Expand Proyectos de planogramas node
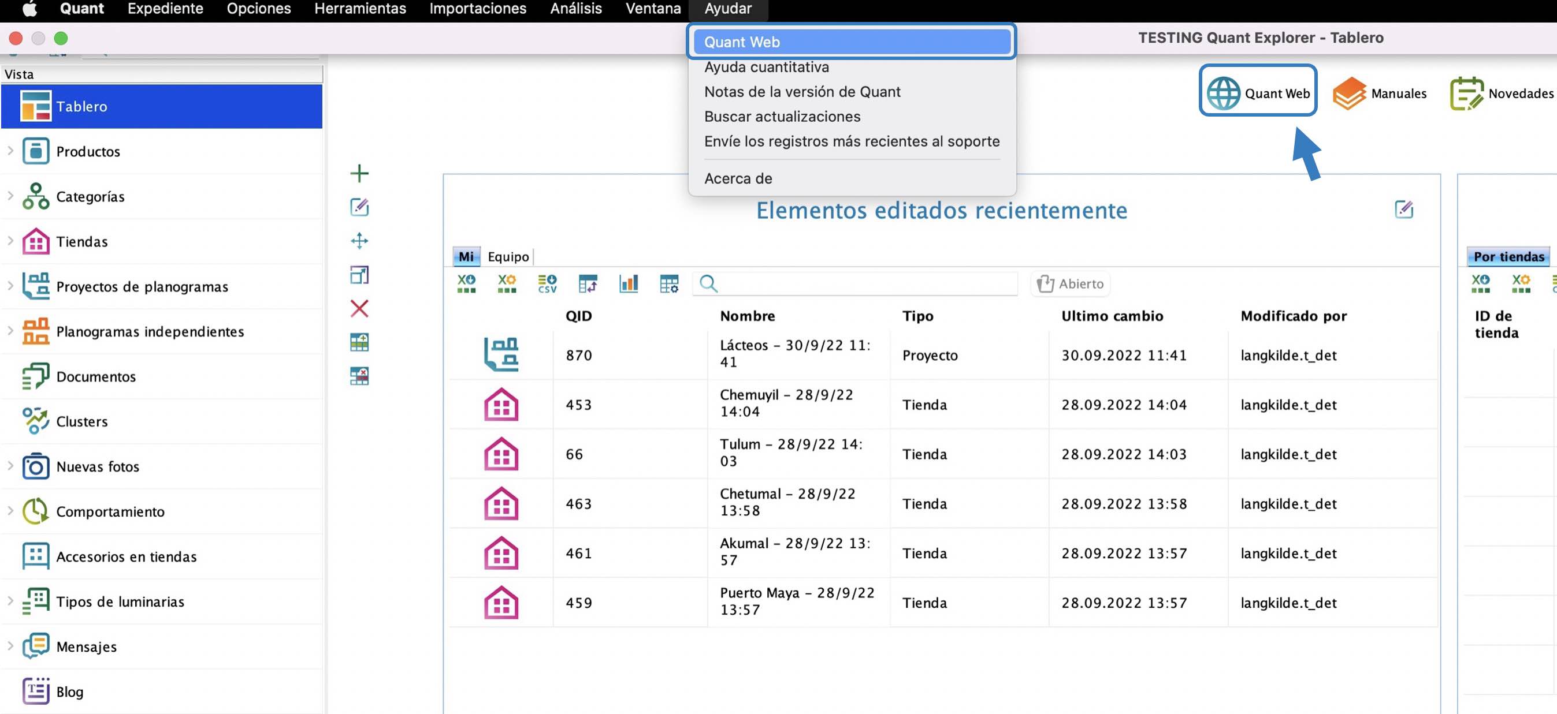The image size is (1557, 714). click(10, 286)
